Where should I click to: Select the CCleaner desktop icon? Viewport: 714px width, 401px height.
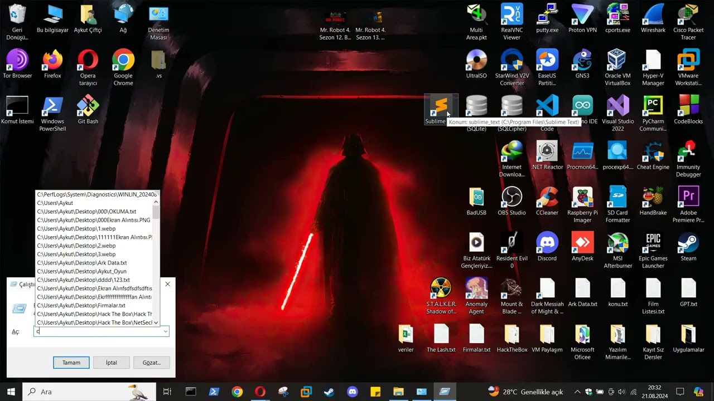(547, 201)
